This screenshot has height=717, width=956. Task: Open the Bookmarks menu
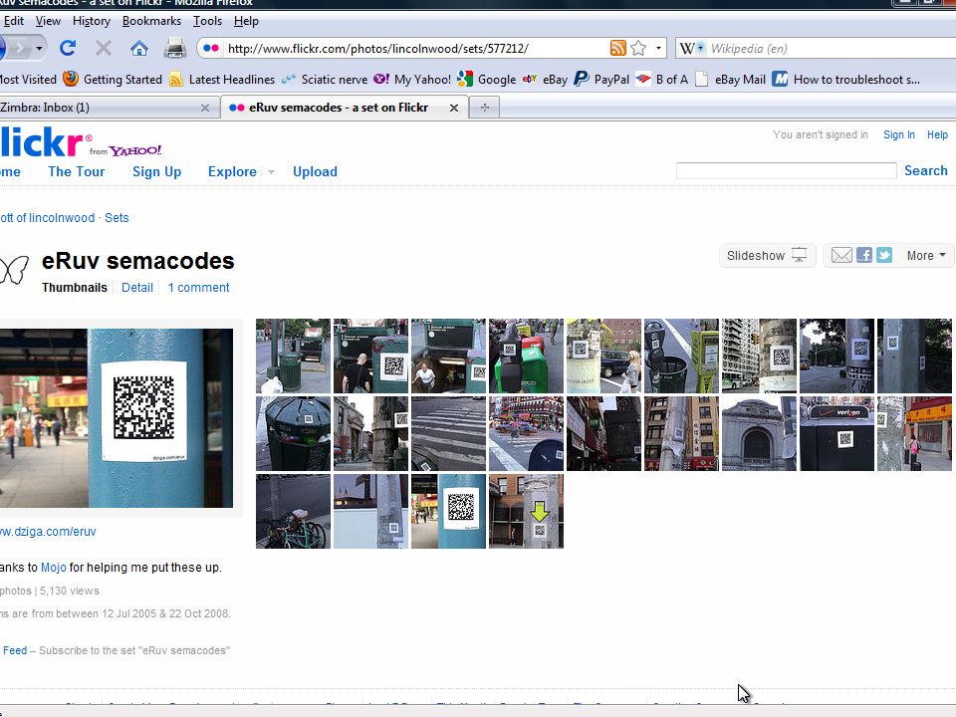pyautogui.click(x=151, y=21)
